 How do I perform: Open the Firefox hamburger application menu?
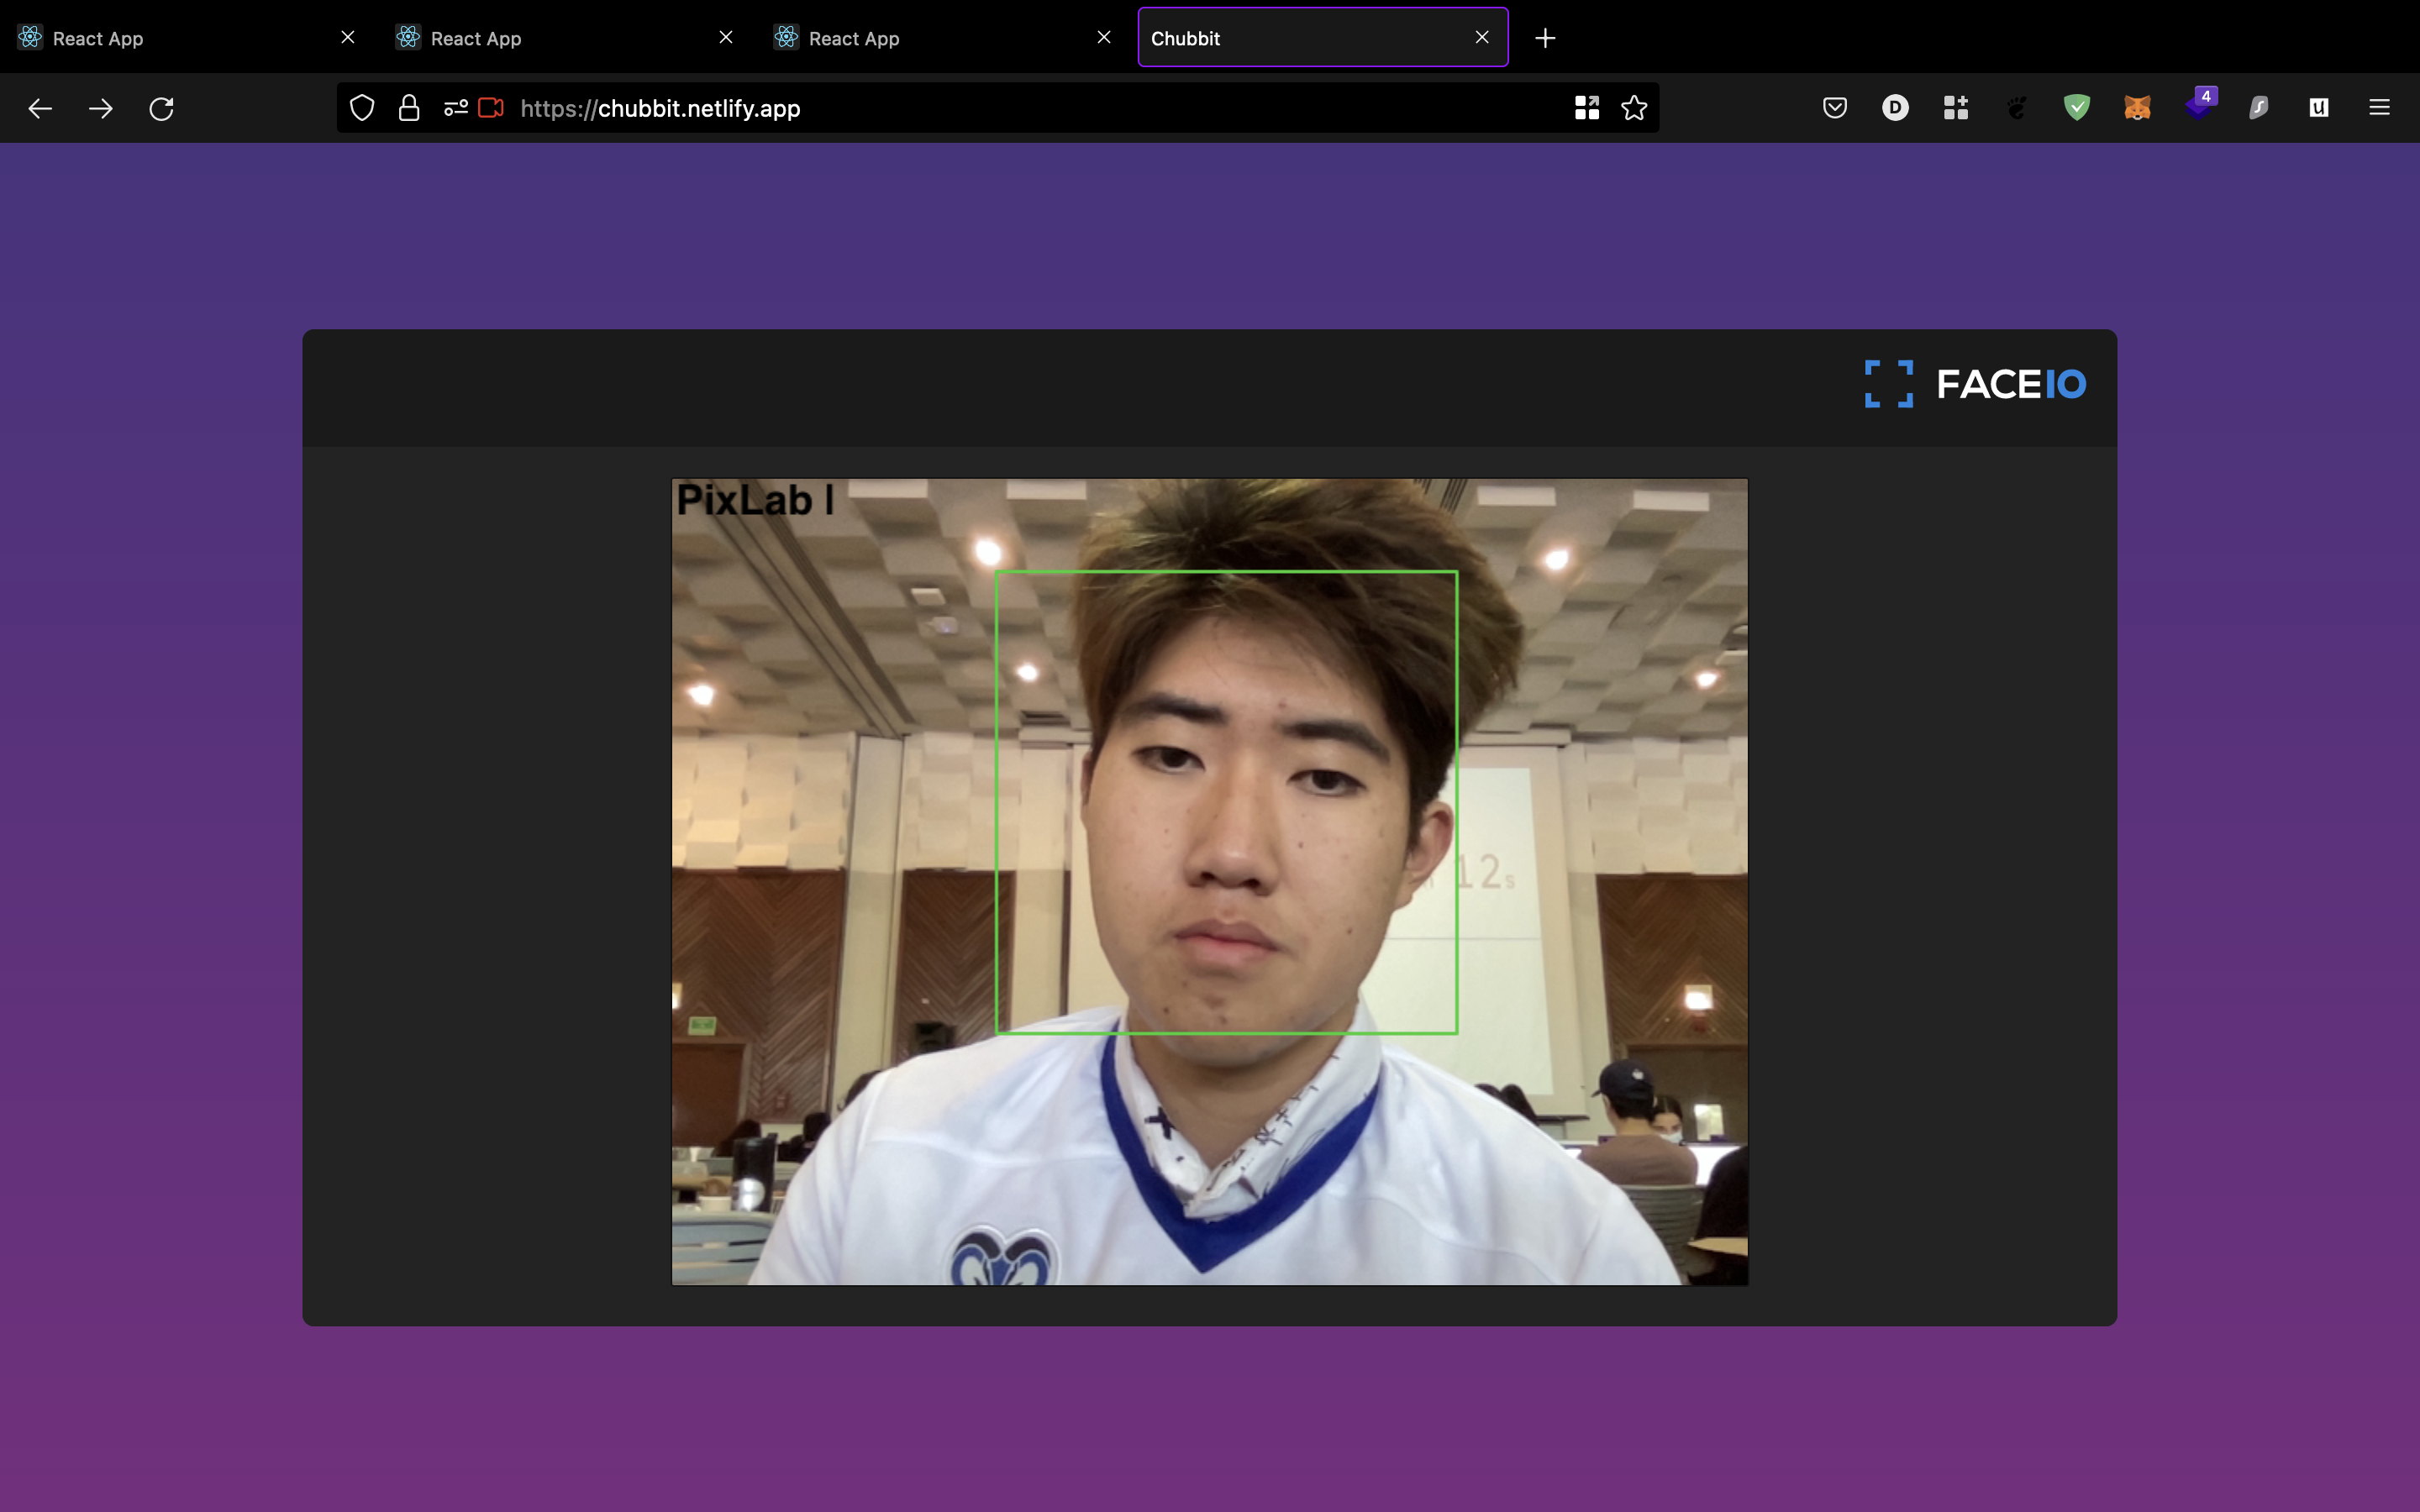[x=2379, y=108]
